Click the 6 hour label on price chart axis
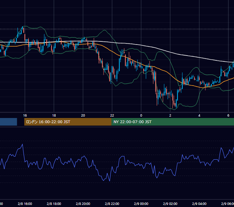Viewport: 234px width, 207px height. (x=228, y=116)
